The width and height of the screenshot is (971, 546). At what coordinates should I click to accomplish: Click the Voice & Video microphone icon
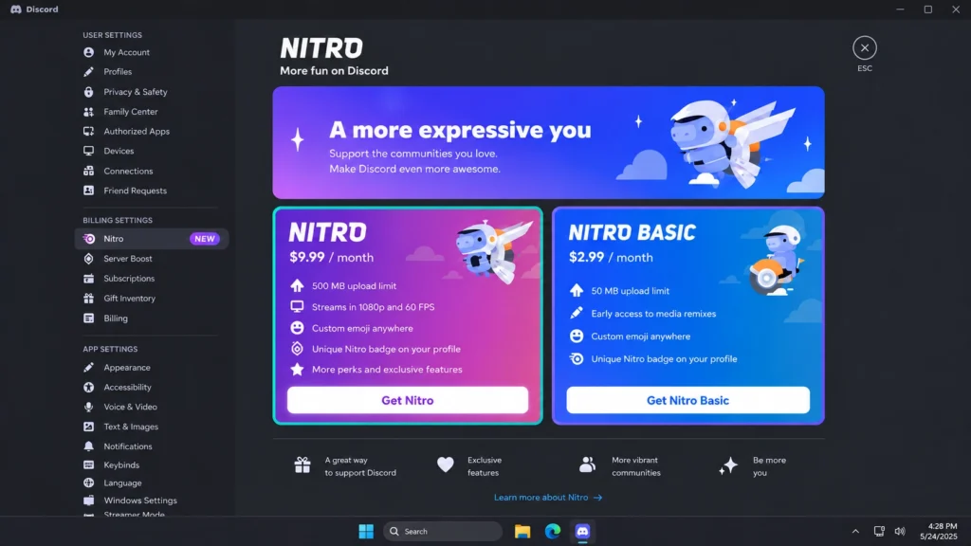click(88, 408)
